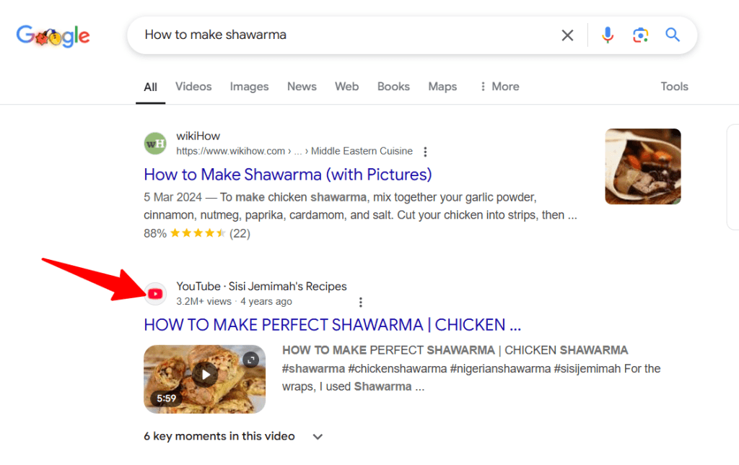Open the three-dot menu on the YouTube result

point(360,302)
